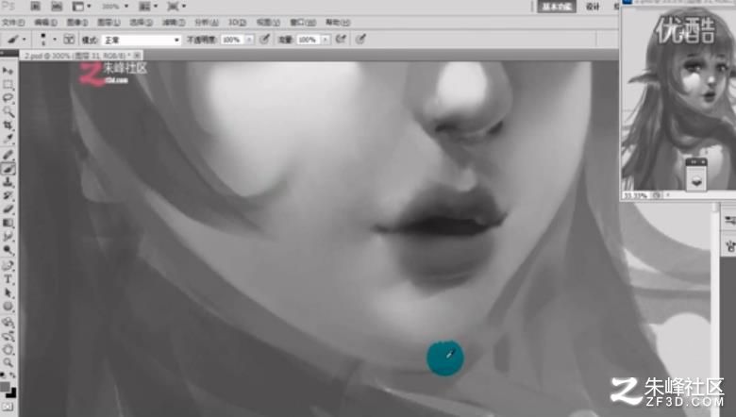Open the 3D(D) menu

point(237,23)
